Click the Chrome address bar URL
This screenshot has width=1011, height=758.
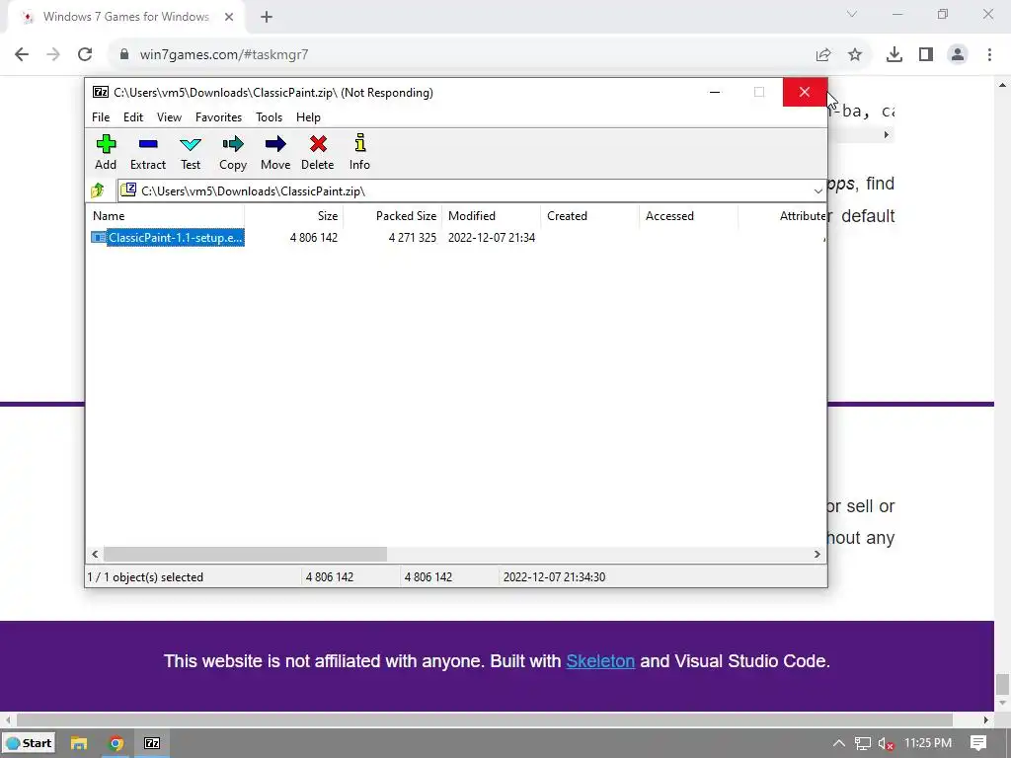224,55
